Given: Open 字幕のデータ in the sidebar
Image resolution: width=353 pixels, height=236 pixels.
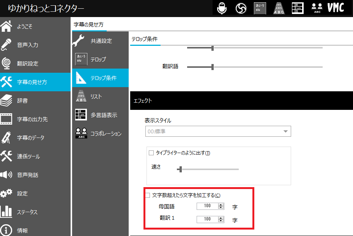Looking at the screenshot, I should click(35, 138).
